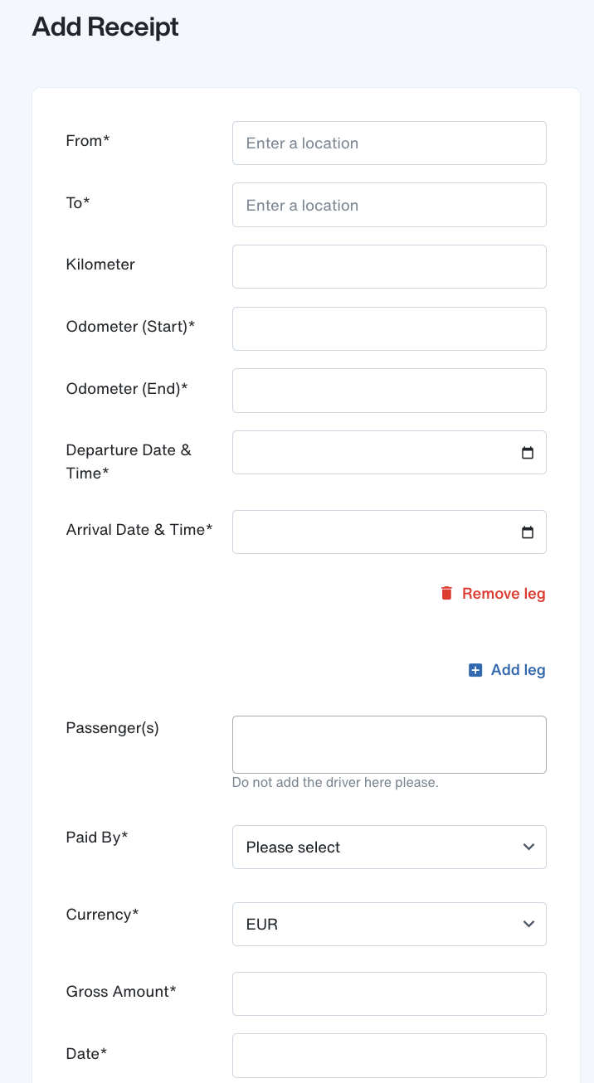
Task: Click the Date input field
Action: click(389, 1055)
